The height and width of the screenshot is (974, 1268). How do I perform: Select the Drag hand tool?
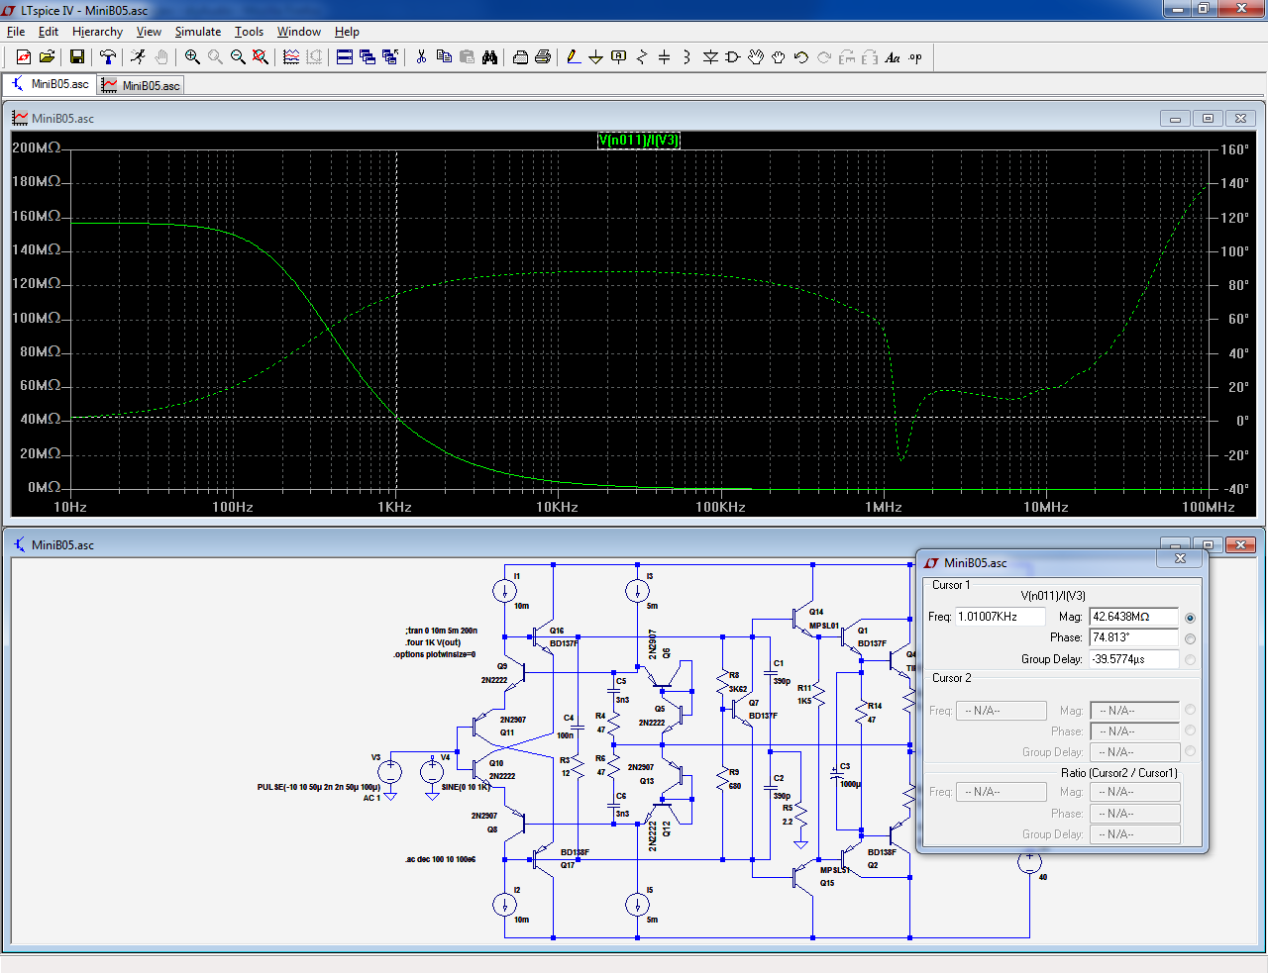(779, 57)
